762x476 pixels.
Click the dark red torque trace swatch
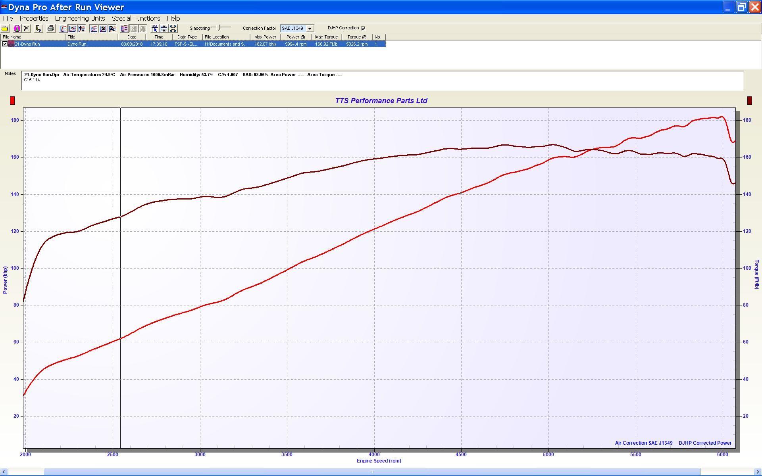[x=749, y=101]
